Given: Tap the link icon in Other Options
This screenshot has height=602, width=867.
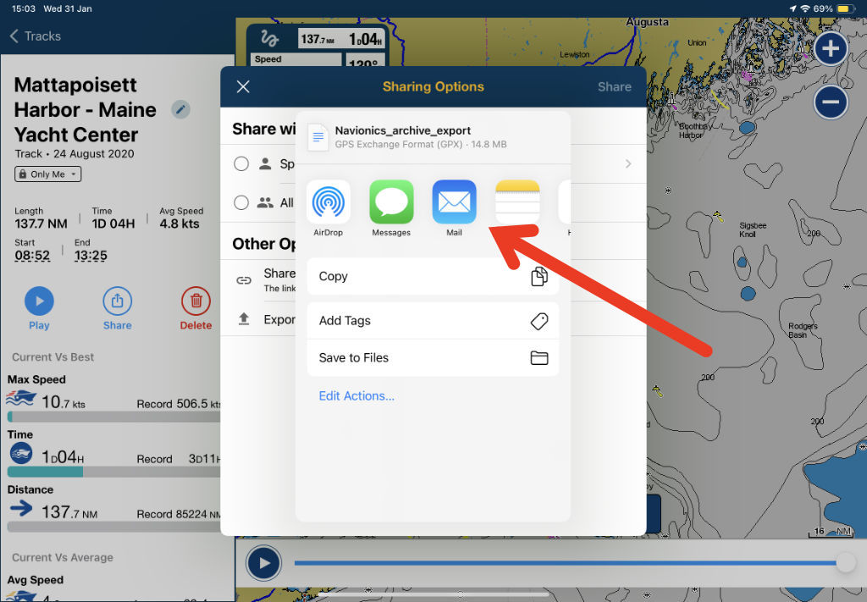Looking at the screenshot, I should pos(244,280).
